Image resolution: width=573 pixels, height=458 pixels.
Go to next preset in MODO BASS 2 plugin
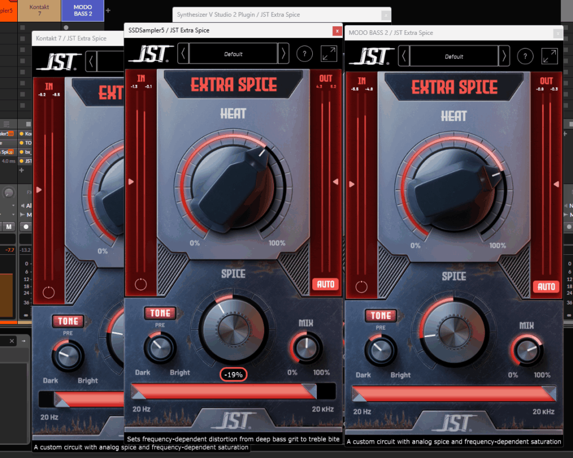(x=504, y=56)
